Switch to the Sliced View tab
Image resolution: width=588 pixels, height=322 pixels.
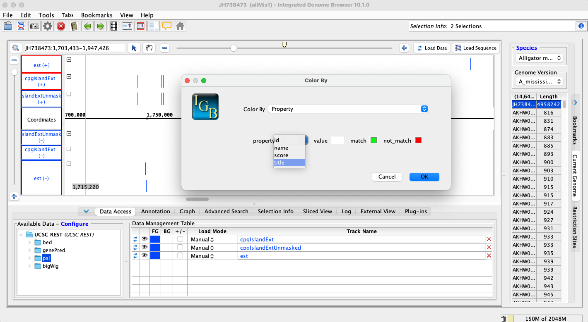coord(318,211)
